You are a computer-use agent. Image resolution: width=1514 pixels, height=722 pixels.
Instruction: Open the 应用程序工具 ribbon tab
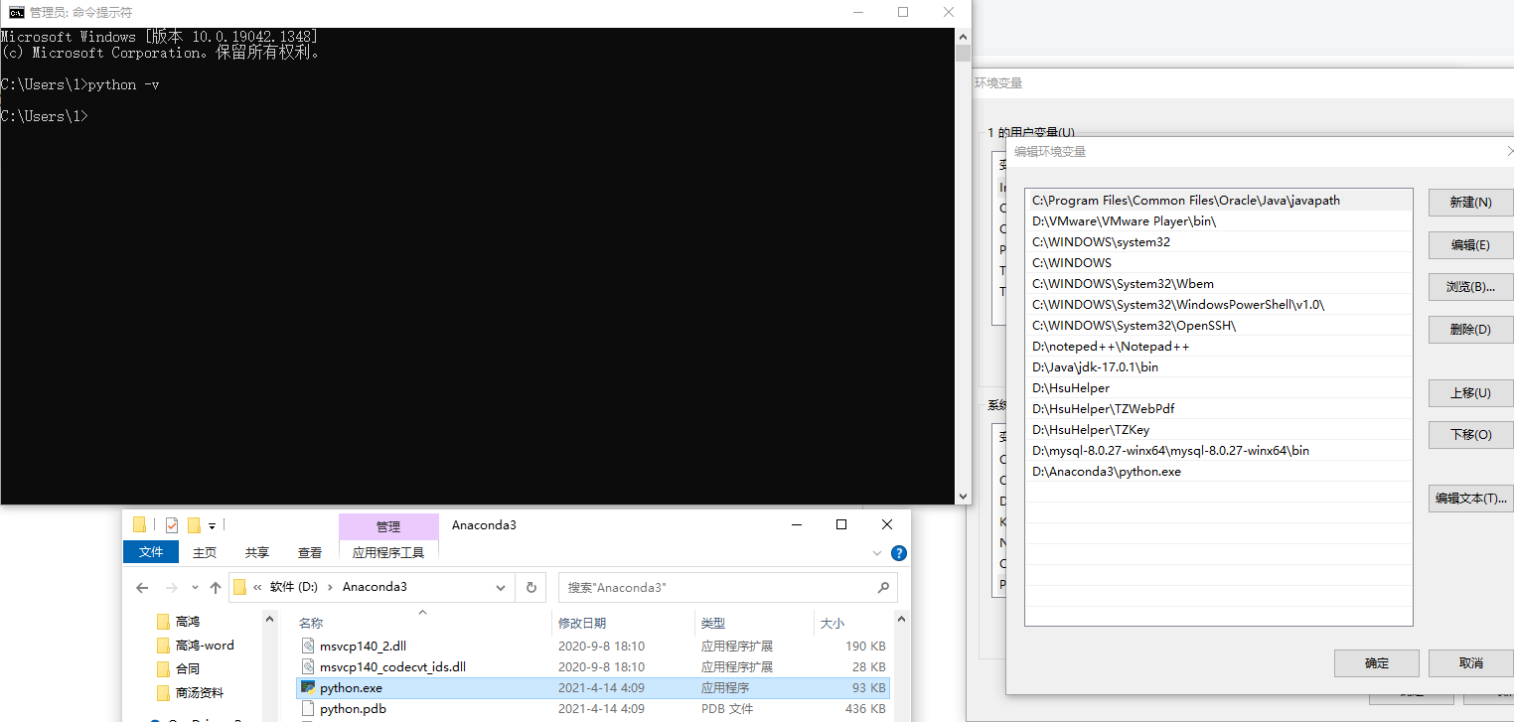pyautogui.click(x=388, y=552)
